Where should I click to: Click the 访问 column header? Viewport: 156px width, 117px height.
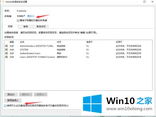pyautogui.click(x=59, y=42)
